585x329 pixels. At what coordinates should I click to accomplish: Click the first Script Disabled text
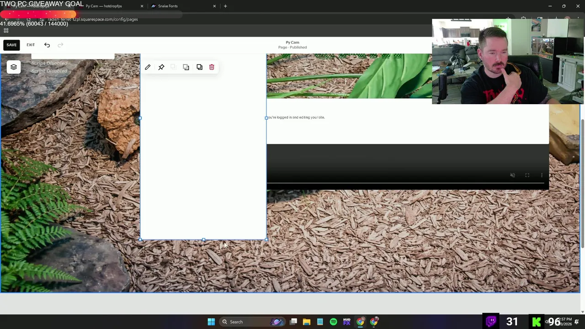point(49,63)
